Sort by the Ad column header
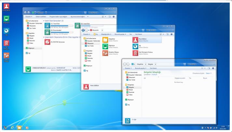The height and width of the screenshot is (132, 232). coord(145,78)
